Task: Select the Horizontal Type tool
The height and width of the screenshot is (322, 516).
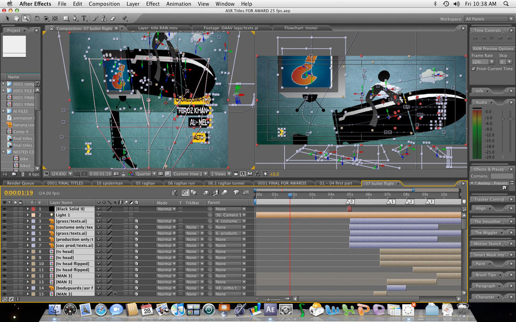Action: (x=84, y=18)
